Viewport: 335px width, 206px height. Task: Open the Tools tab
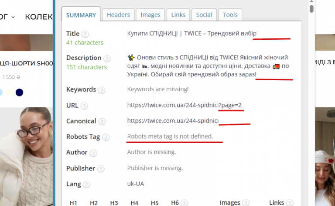click(230, 15)
